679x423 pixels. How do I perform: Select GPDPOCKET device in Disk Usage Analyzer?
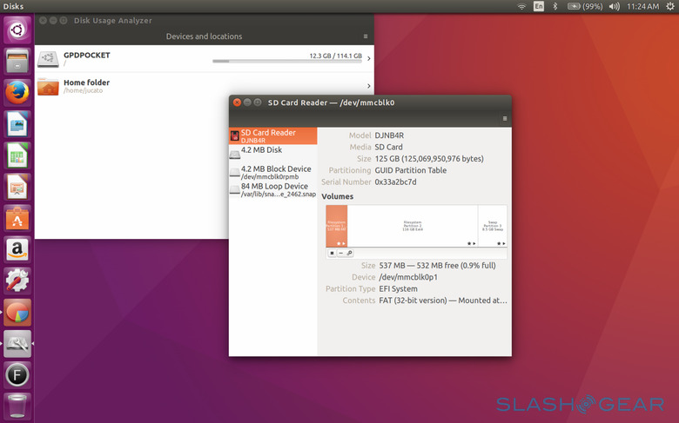[x=204, y=59]
